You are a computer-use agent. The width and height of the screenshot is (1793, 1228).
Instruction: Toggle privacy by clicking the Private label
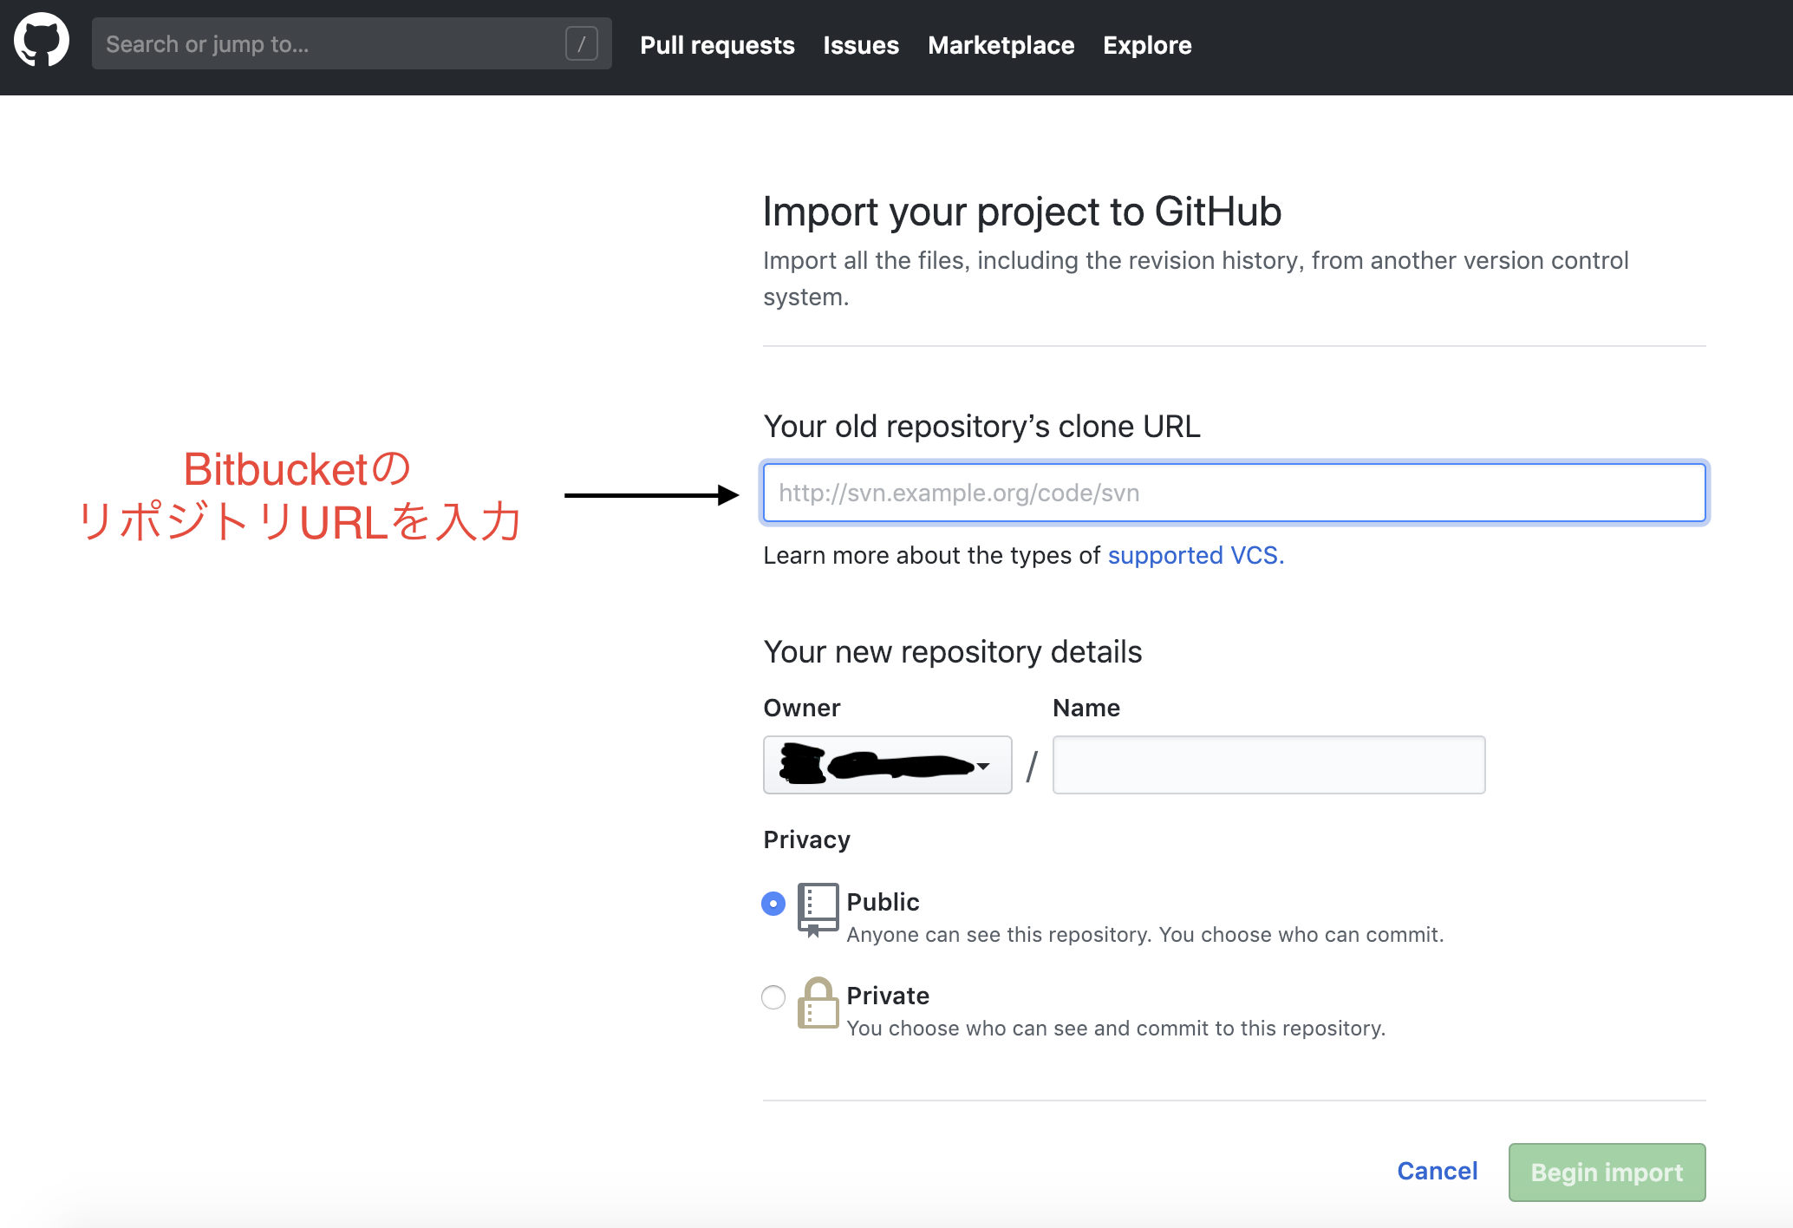pos(888,996)
